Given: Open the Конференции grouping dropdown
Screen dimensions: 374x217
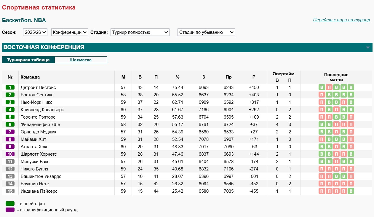Looking at the screenshot, I should click(x=70, y=32).
